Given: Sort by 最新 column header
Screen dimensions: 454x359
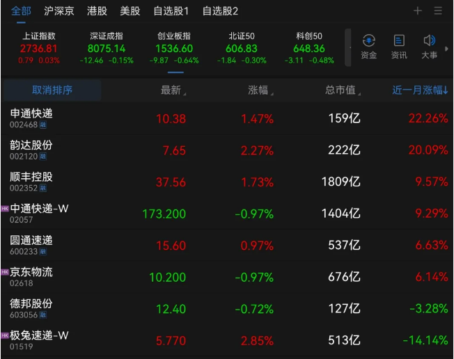Looking at the screenshot, I should point(173,90).
